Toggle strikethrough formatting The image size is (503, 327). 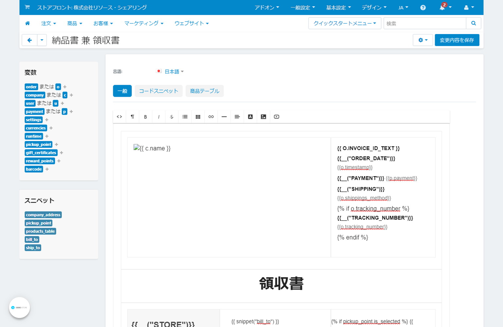(x=172, y=117)
